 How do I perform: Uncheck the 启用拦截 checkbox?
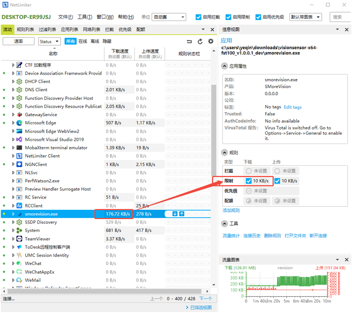coord(199,17)
